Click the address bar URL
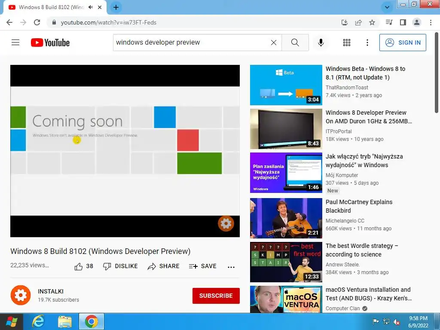Screen dimensions: 440x330 109,22
